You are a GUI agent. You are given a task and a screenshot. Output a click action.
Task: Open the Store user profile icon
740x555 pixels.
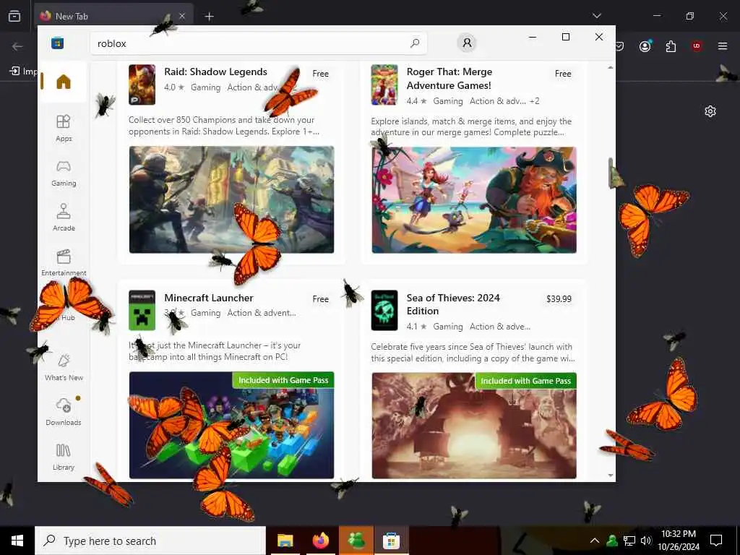pos(467,43)
